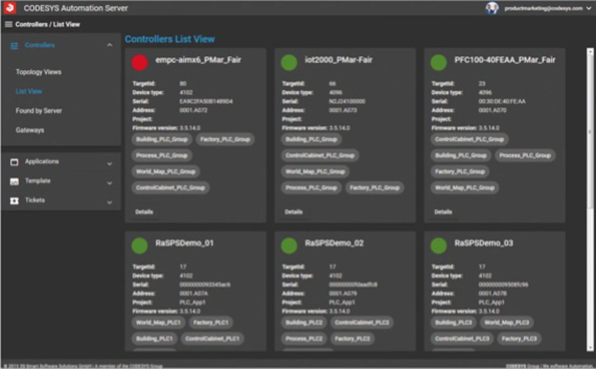Click Process_PLC_Group chip on iot2000_PMar-Fair card
Image resolution: width=596 pixels, height=369 pixels.
pyautogui.click(x=311, y=188)
